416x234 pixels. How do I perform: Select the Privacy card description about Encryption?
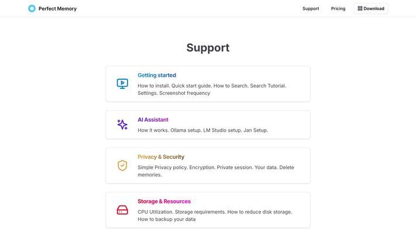pos(216,171)
